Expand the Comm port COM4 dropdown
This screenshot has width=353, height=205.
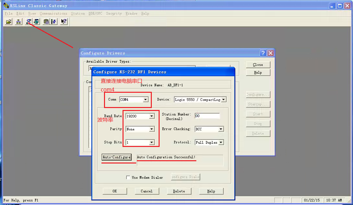pos(145,100)
